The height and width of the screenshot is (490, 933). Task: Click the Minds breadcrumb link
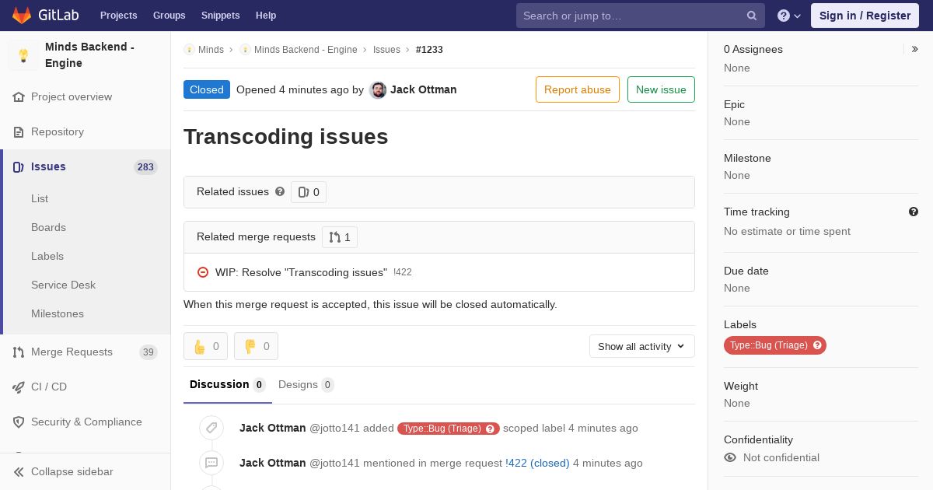[x=211, y=50]
